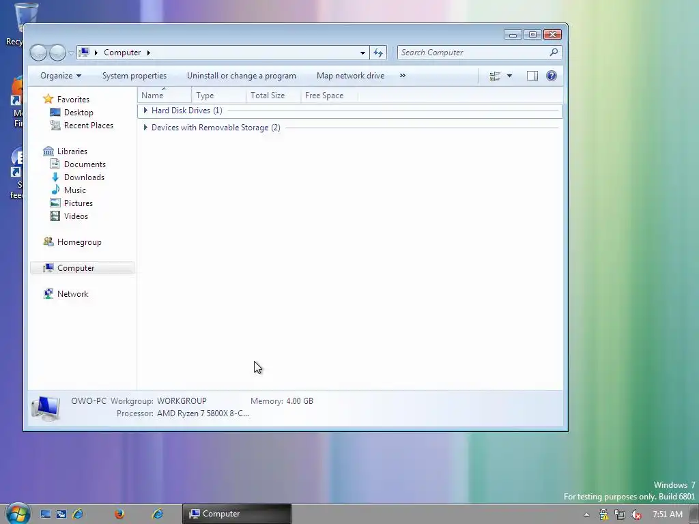699x524 pixels.
Task: Open the Documents library
Action: pos(85,164)
